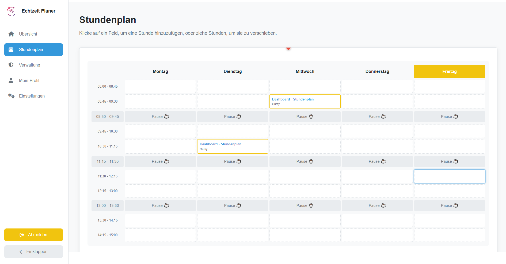Image resolution: width=506 pixels, height=264 pixels.
Task: Click the Echtzeit Planer logo icon
Action: pyautogui.click(x=11, y=11)
